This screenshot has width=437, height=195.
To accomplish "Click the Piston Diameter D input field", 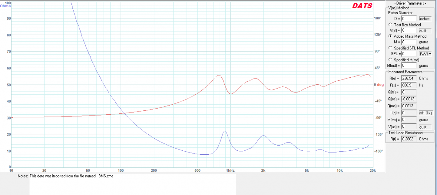I will [x=409, y=19].
